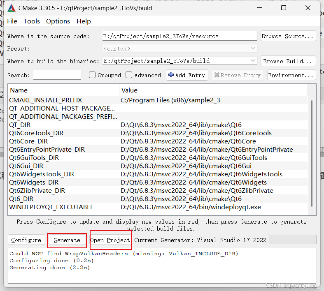Select the QT_ADDITIONAL_HOST_PACKAGE... entry
This screenshot has width=324, height=291.
[x=62, y=109]
